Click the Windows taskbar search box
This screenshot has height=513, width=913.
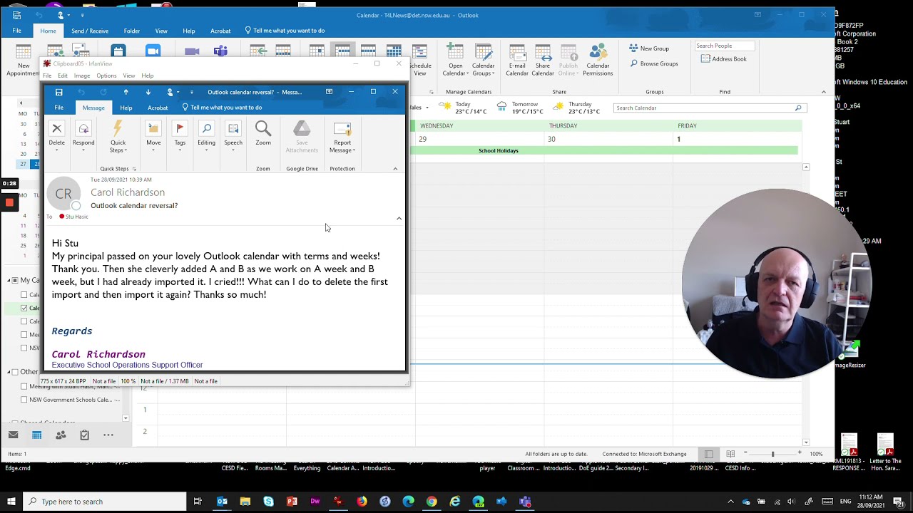tap(105, 502)
